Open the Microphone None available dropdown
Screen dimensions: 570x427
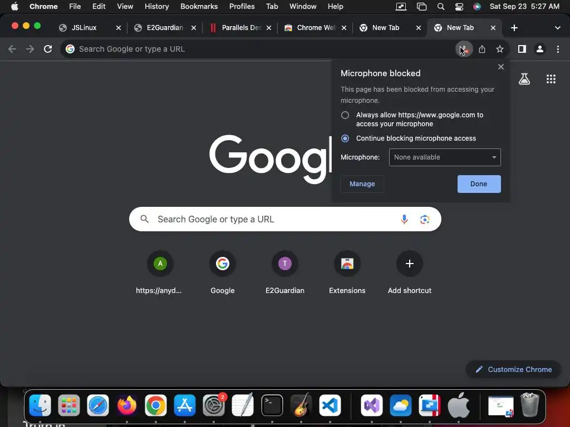pos(445,157)
